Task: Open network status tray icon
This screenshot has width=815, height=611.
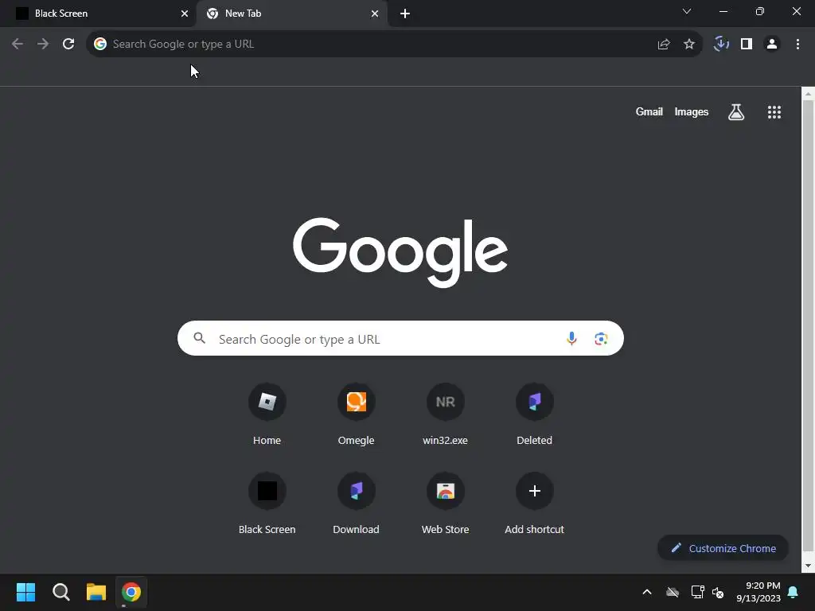Action: tap(697, 592)
